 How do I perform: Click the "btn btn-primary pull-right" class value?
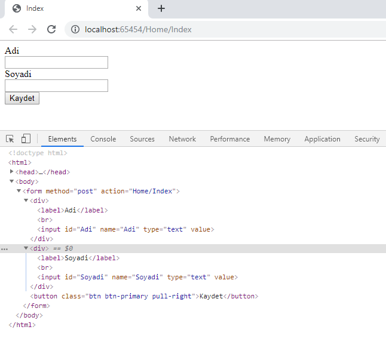pyautogui.click(x=140, y=296)
